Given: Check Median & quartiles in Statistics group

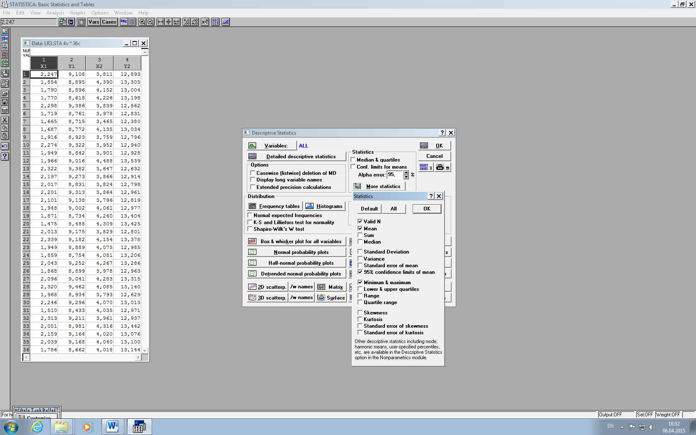Looking at the screenshot, I should pos(353,160).
